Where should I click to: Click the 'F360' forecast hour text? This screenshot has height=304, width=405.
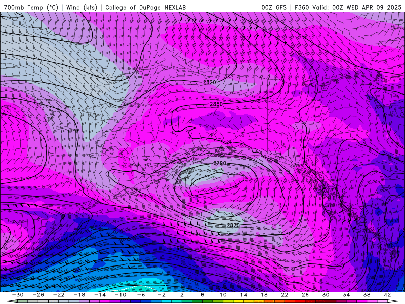click(x=302, y=7)
